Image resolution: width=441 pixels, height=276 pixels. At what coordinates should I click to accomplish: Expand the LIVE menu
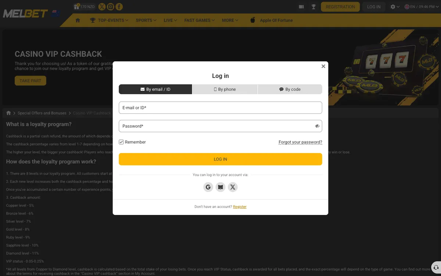tap(170, 20)
